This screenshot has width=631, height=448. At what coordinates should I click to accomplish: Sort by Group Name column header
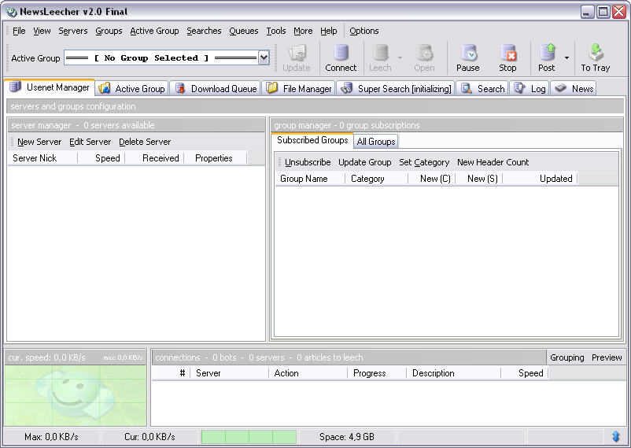pyautogui.click(x=310, y=179)
